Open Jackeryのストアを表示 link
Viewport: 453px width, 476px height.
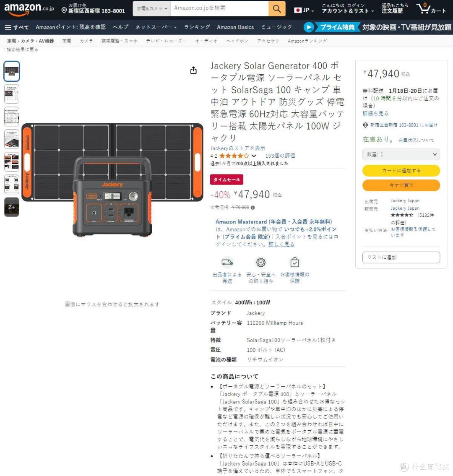(238, 148)
